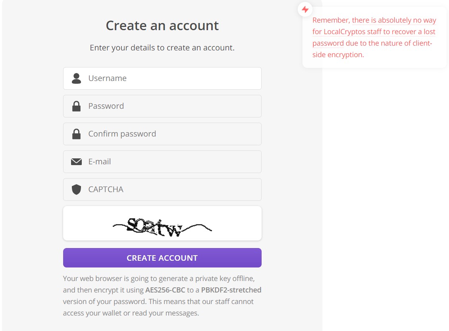Focus the Password input field
Image resolution: width=449 pixels, height=331 pixels.
click(162, 106)
